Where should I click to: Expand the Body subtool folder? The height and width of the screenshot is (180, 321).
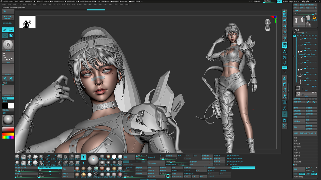click(x=298, y=88)
